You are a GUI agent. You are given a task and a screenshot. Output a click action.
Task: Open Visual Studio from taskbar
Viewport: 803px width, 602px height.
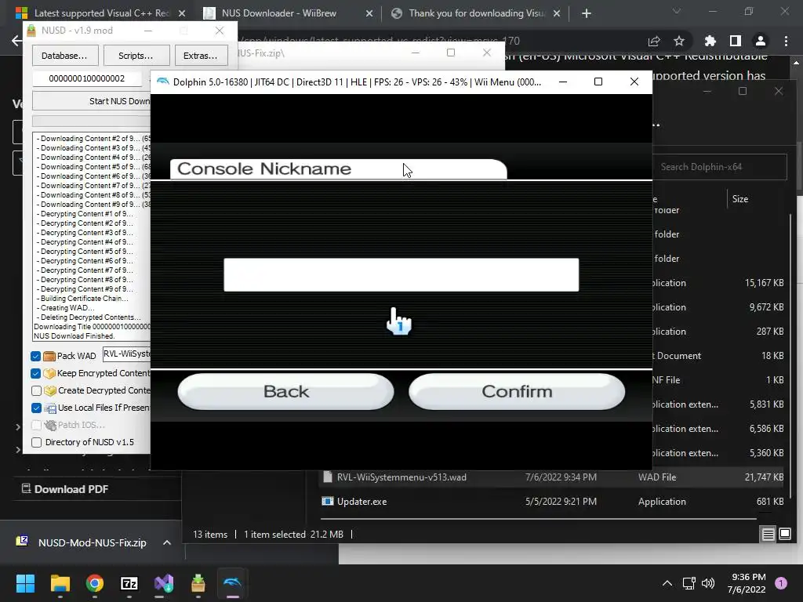click(164, 583)
